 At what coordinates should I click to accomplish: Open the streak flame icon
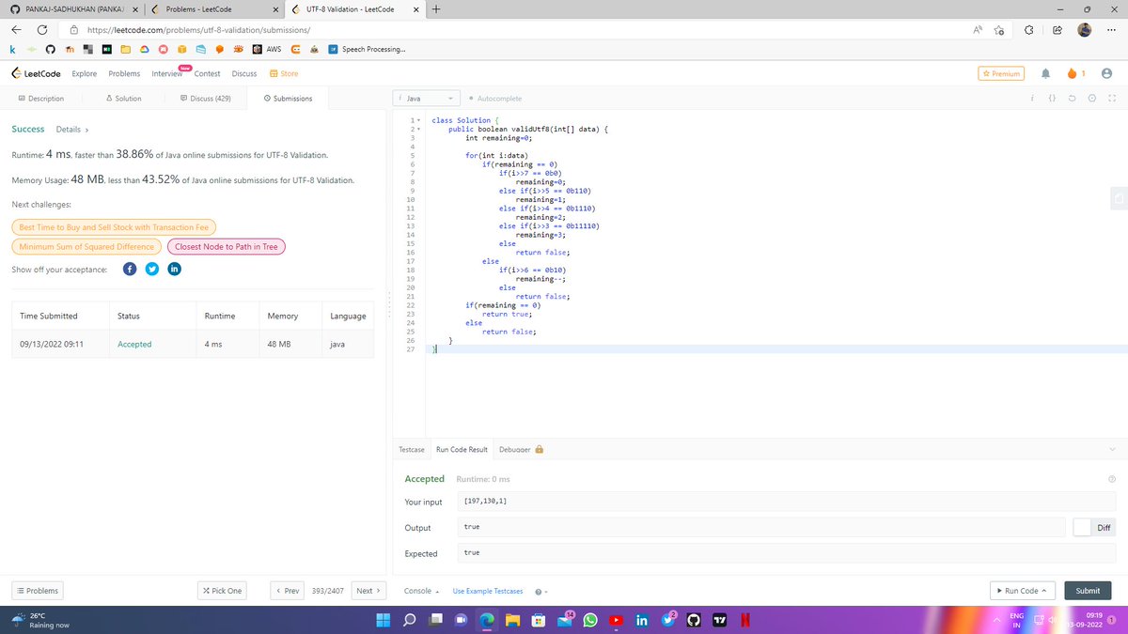pos(1073,73)
